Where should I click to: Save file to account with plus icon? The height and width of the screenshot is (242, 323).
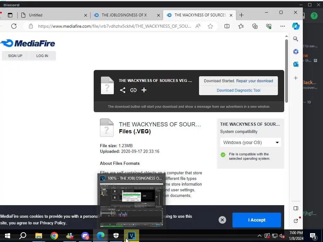click(x=144, y=90)
